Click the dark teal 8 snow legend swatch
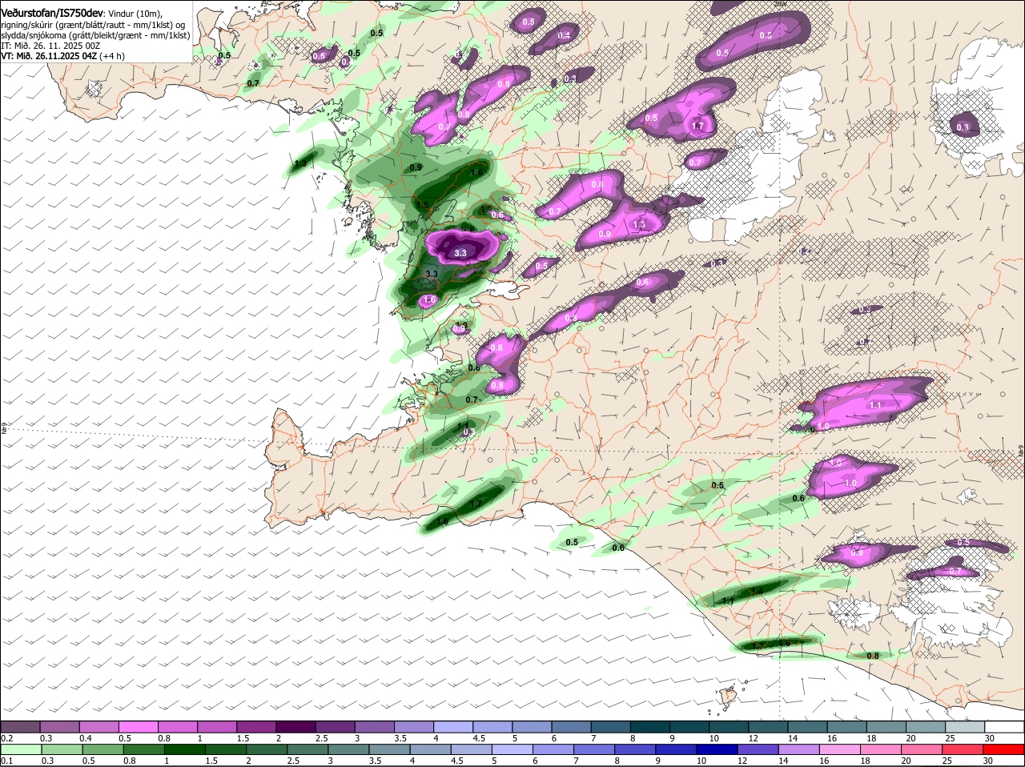This screenshot has width=1025, height=767. coord(650,726)
